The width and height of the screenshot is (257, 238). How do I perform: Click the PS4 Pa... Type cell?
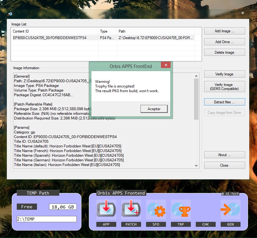tap(108, 38)
